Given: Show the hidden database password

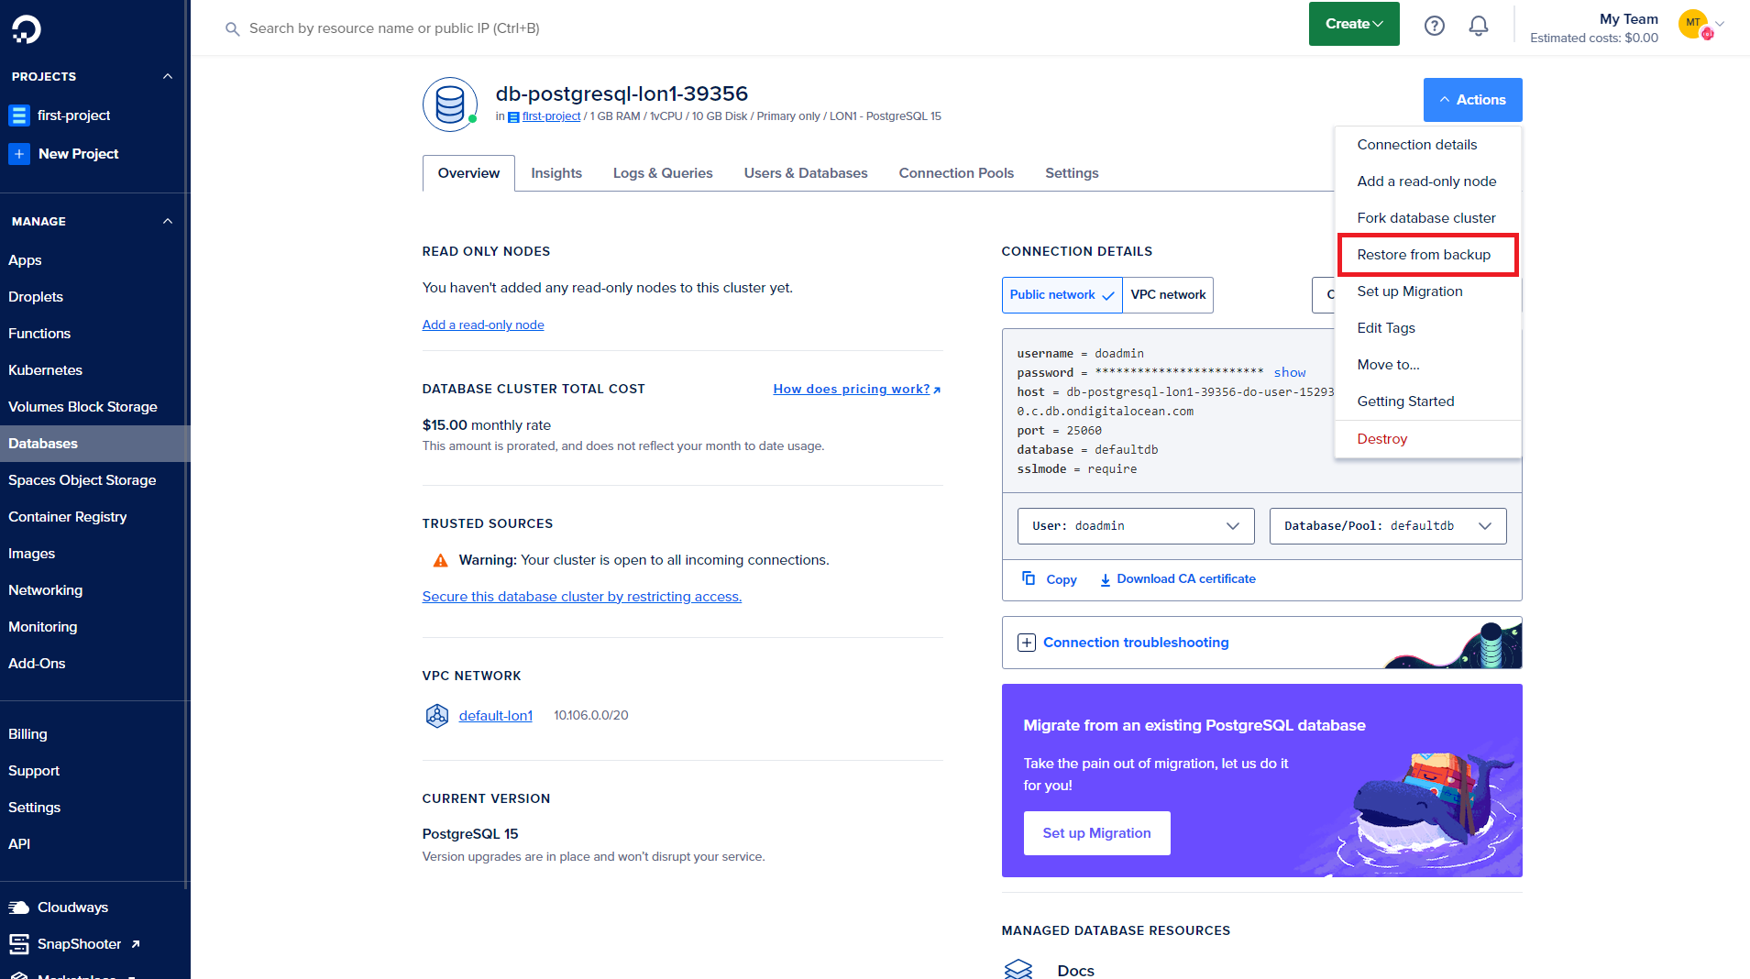Looking at the screenshot, I should point(1289,372).
